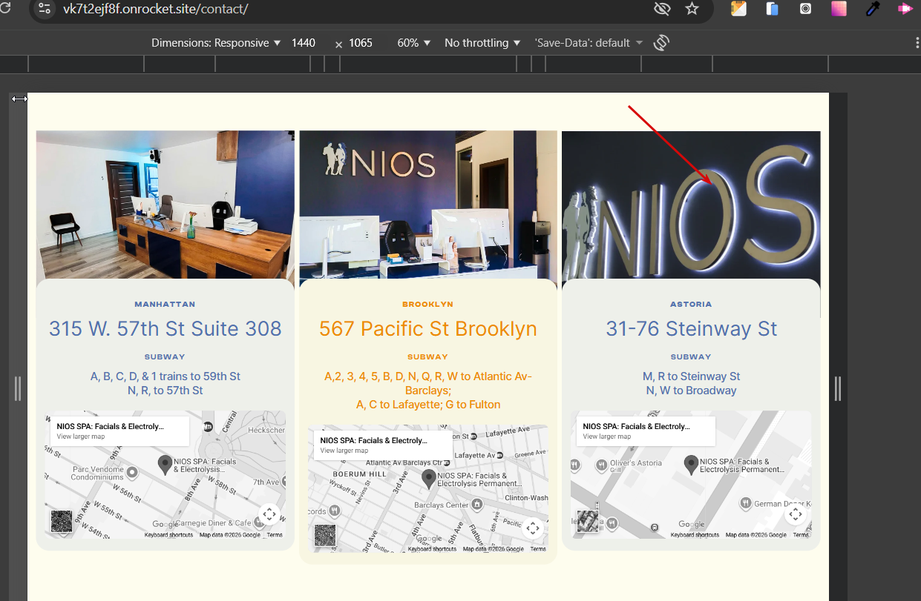Select the 31-76 Steinway St heading
Viewport: 921px width, 601px height.
point(692,329)
